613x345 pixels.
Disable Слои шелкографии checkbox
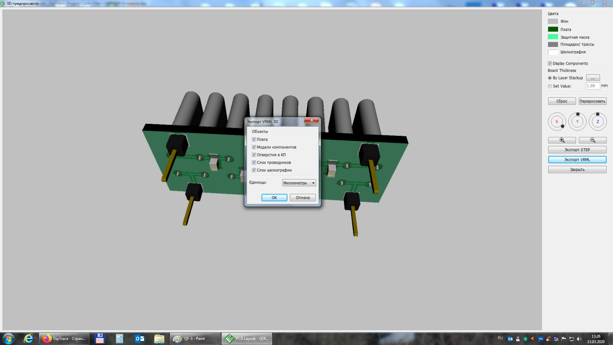click(x=254, y=170)
